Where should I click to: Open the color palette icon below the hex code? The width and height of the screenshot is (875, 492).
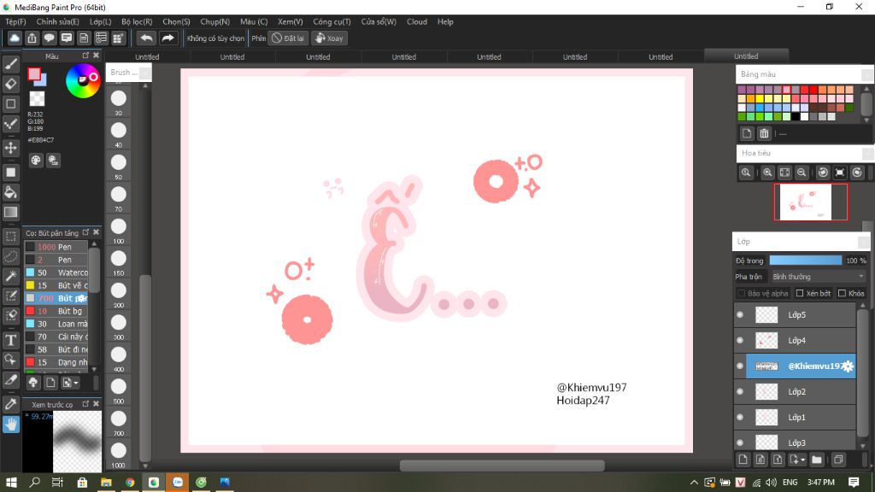(x=36, y=161)
